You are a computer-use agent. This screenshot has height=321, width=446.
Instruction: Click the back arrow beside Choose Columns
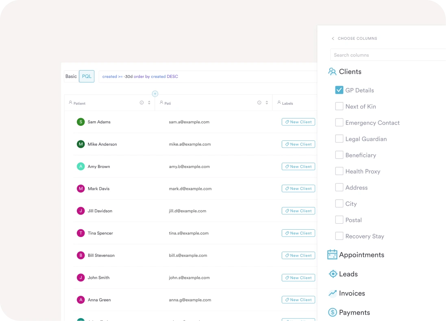[x=333, y=39]
